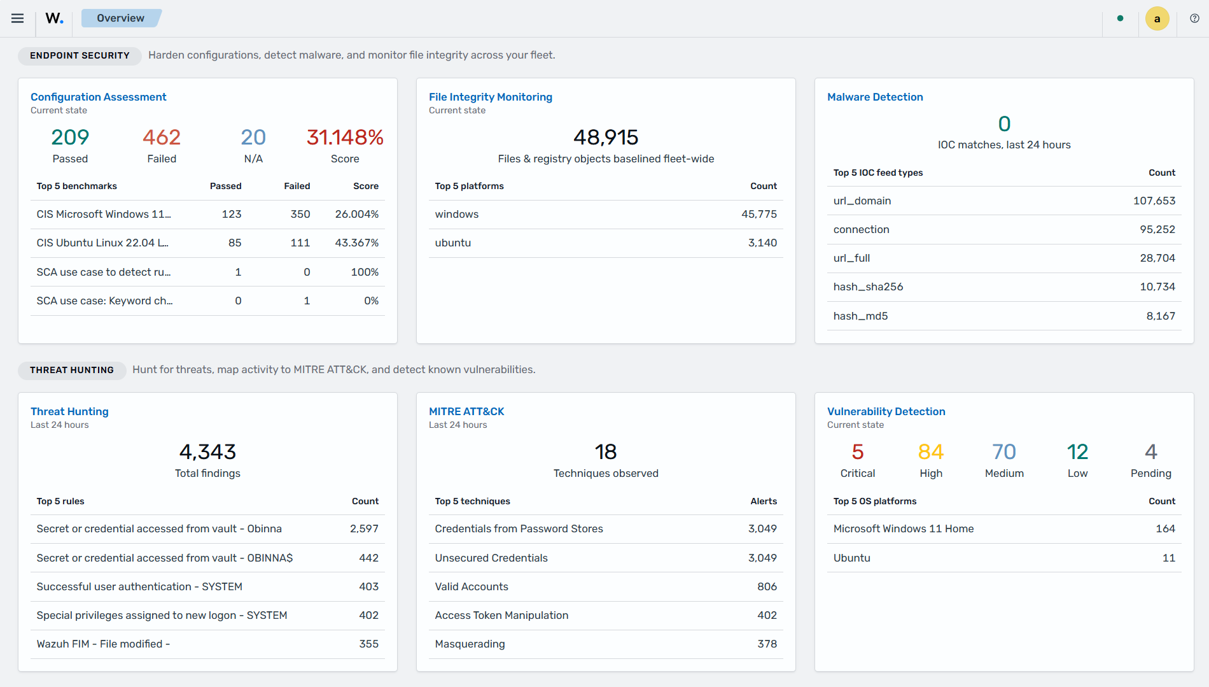Screen dimensions: 1209x687
Task: Select the Microsoft Windows 11 Home platform row
Action: coord(1004,529)
